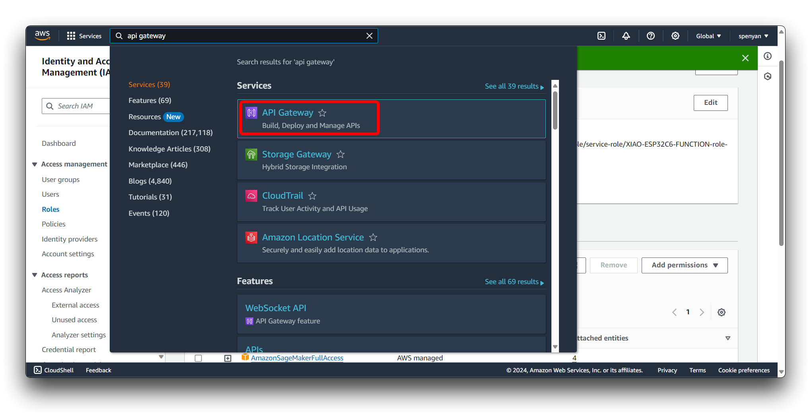
Task: Open the spenyan account menu
Action: click(753, 36)
